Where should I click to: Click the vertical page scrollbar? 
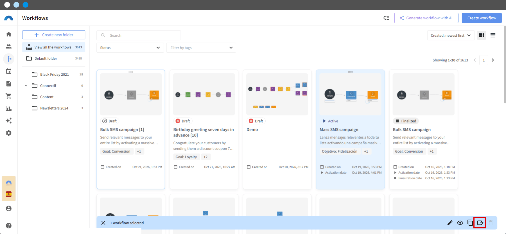click(505, 64)
